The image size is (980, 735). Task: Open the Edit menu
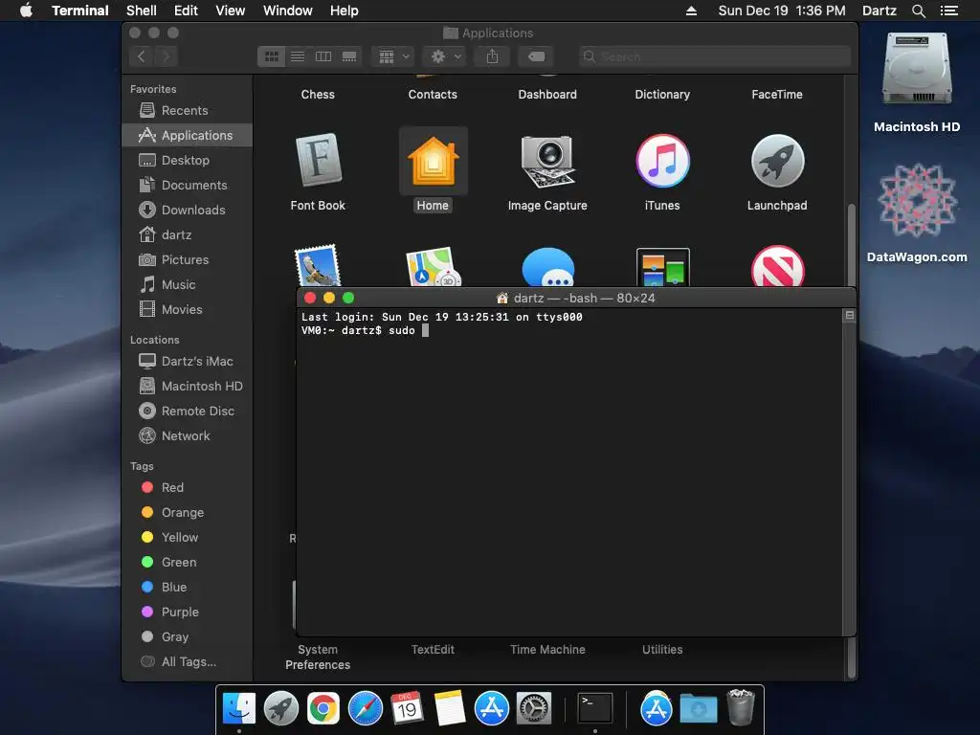click(186, 11)
